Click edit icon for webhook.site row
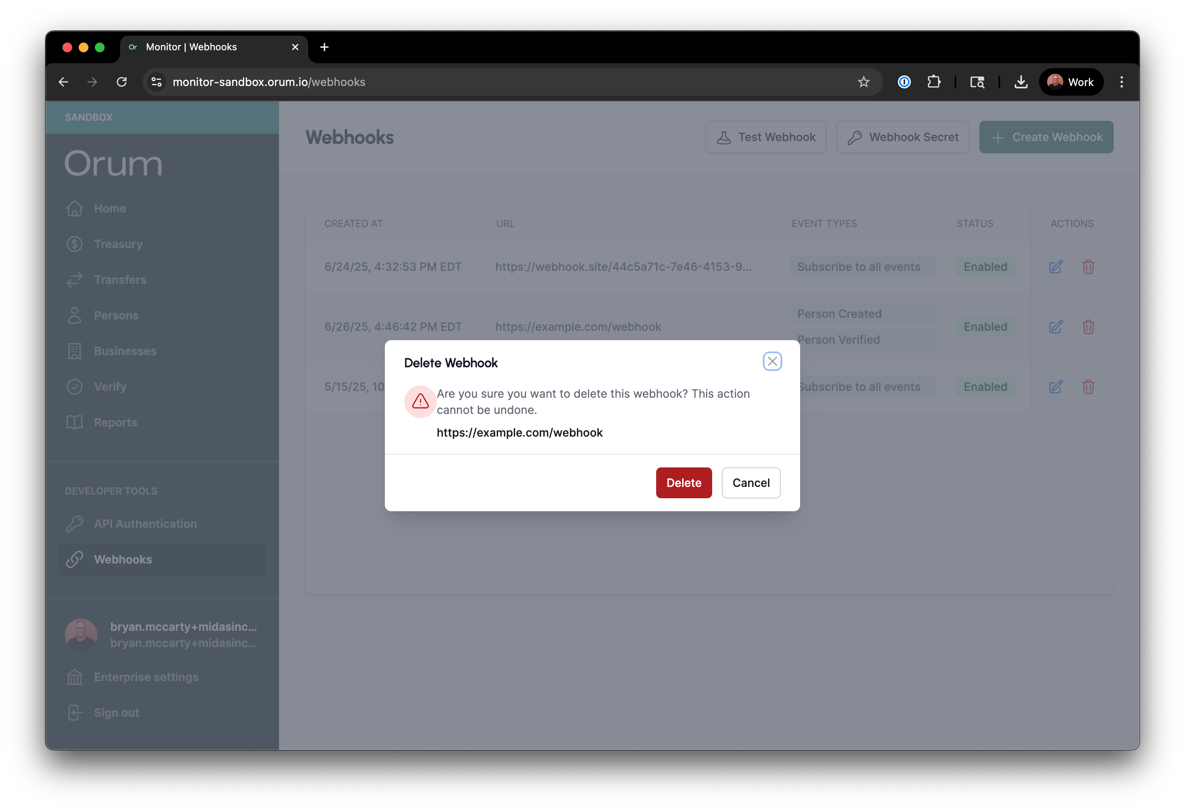 1056,267
